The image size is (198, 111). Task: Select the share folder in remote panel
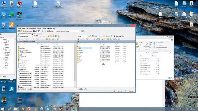tap(80, 60)
